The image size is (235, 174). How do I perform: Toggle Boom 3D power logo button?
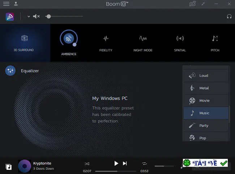point(10,17)
